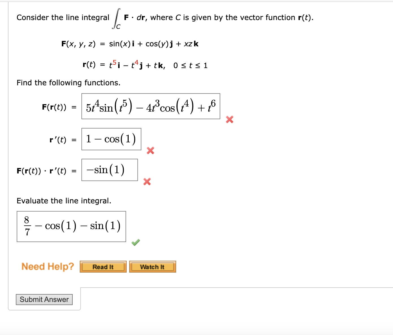Click the Evaluate the line integral heading
Viewport: 393px width, 335px height.
64,201
